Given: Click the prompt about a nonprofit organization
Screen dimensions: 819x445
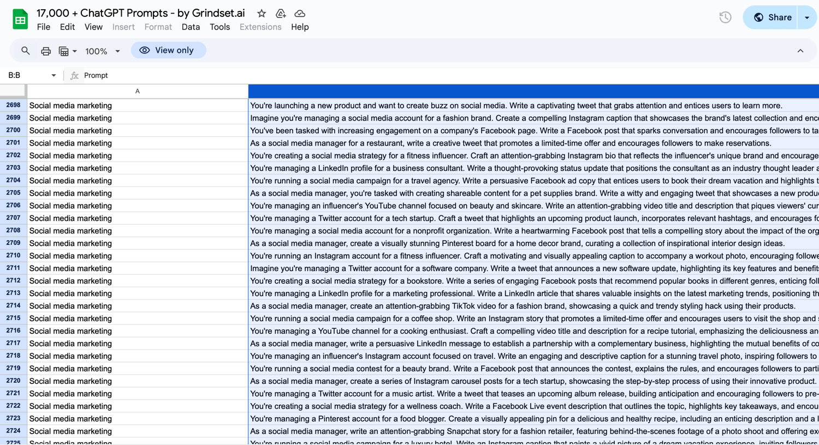Looking at the screenshot, I should [534, 231].
